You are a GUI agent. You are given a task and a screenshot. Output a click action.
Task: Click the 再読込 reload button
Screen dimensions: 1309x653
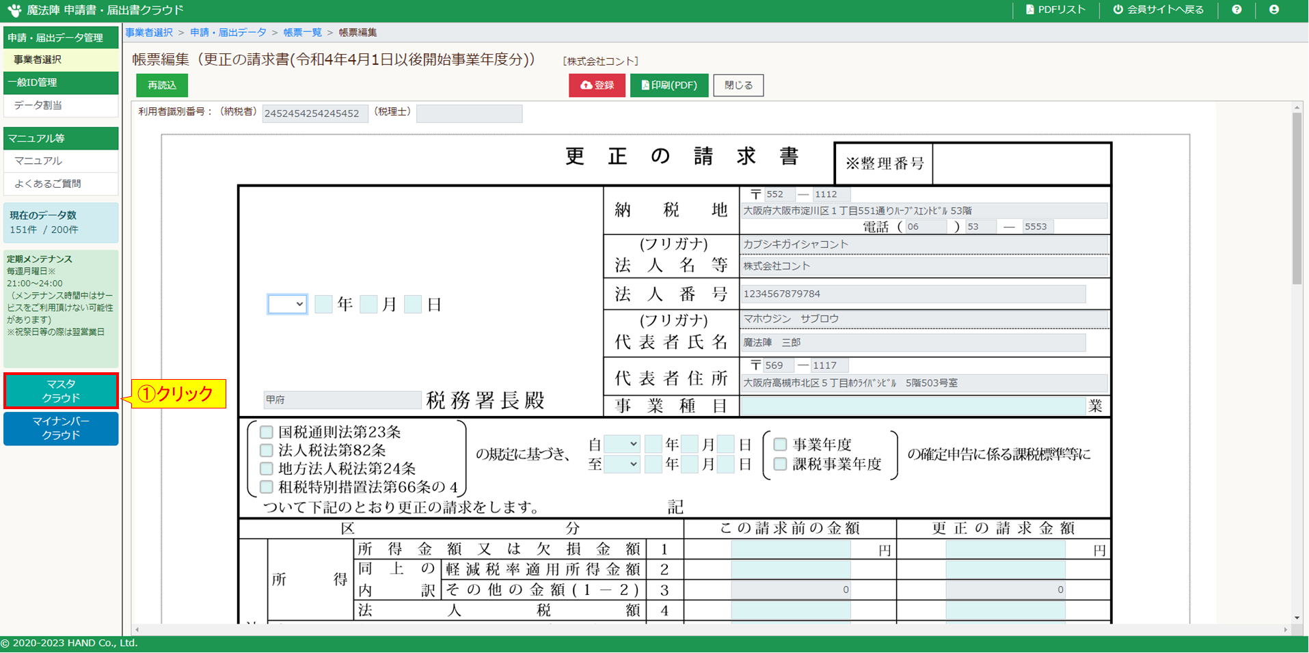tap(162, 85)
